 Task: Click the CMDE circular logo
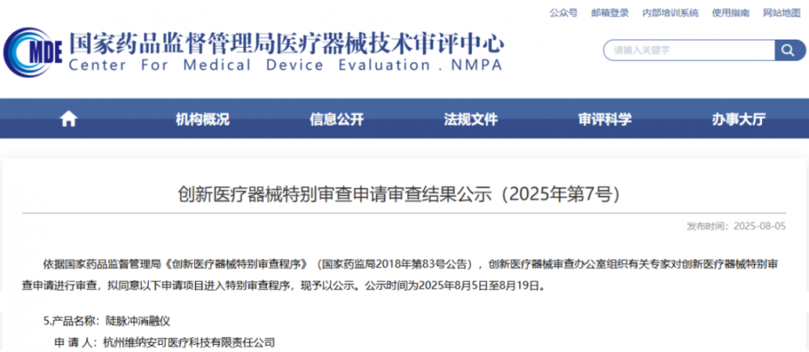coord(34,53)
